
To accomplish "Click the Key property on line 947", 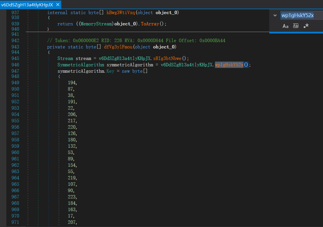I will click(110, 71).
